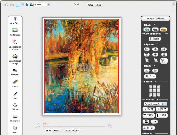Align image to horizontal center

pos(155,49)
